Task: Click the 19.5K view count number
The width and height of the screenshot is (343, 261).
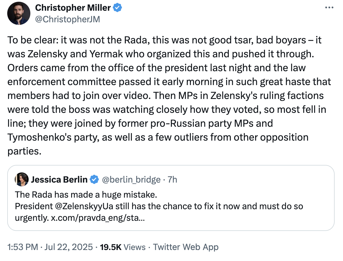Action: (110, 247)
